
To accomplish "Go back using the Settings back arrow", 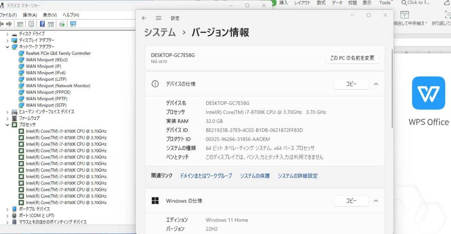I will (x=144, y=18).
